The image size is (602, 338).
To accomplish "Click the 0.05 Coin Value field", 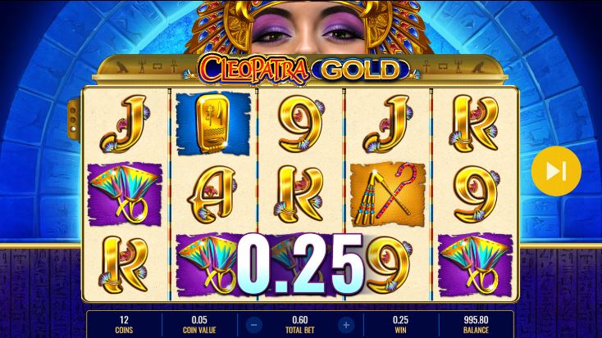I will 199,325.
